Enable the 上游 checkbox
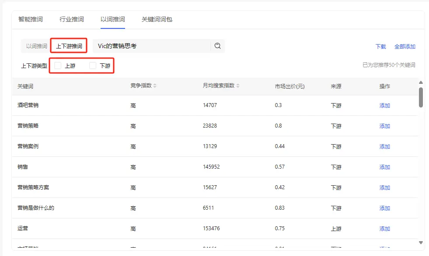The image size is (429, 256). click(x=57, y=65)
